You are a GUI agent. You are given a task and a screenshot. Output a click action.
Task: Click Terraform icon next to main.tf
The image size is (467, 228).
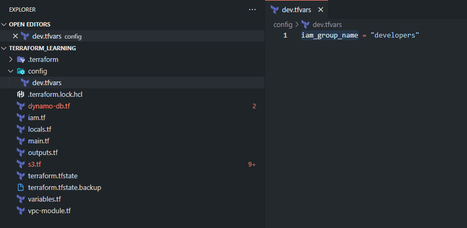[x=21, y=141]
